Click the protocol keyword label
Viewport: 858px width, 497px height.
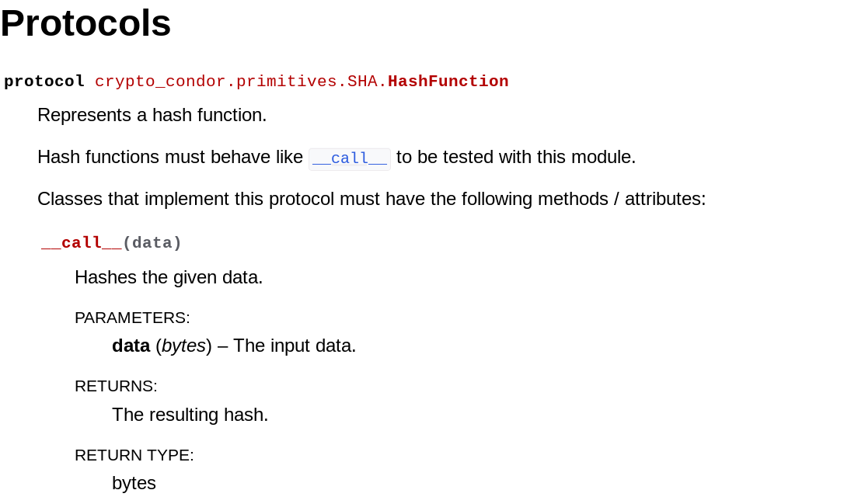pos(44,82)
